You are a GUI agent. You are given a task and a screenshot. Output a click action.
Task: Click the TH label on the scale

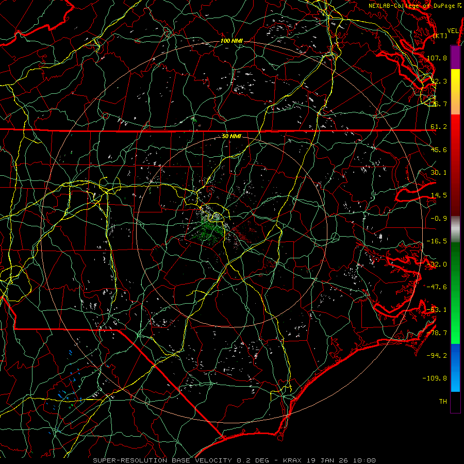(443, 402)
